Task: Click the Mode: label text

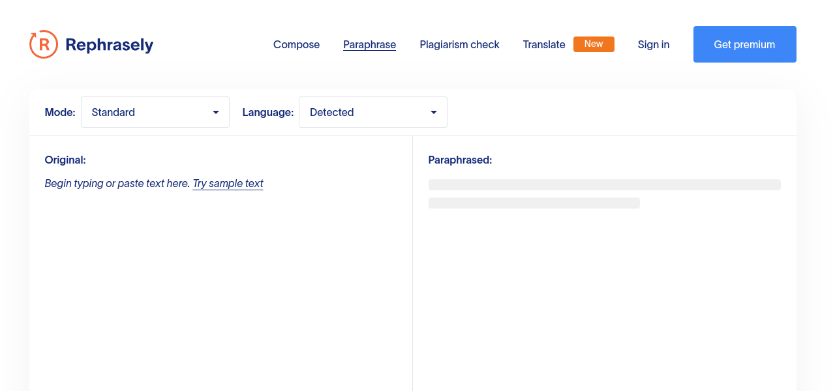Action: tap(60, 112)
